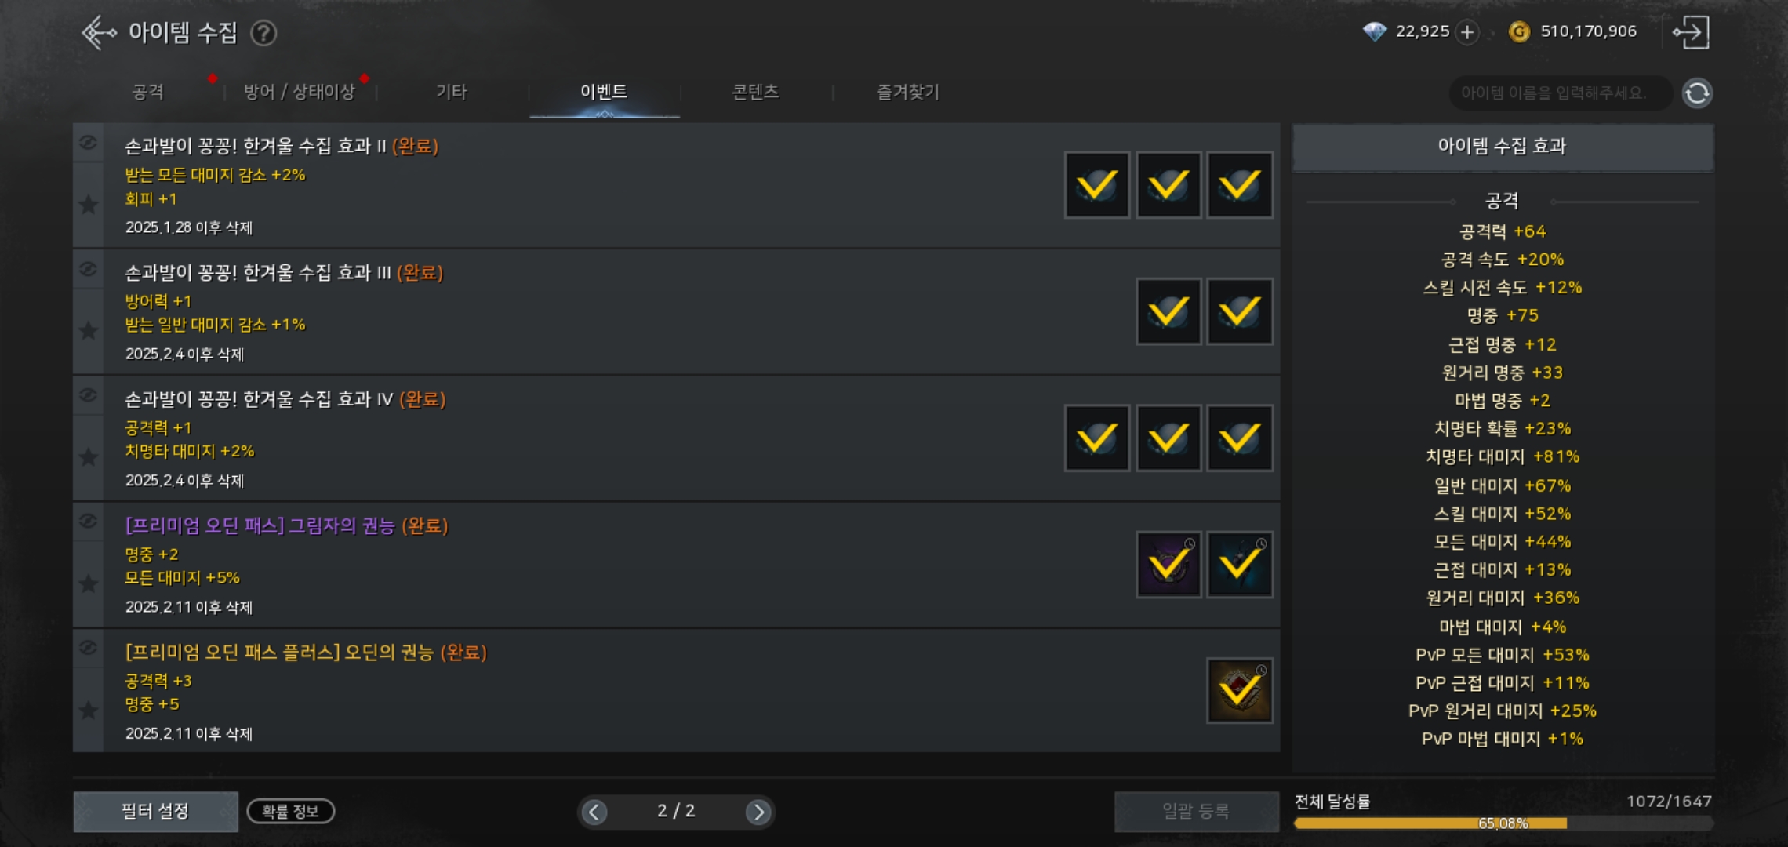
Task: Toggle eye visibility for 한겨울 수집 효과 II
Action: [89, 143]
